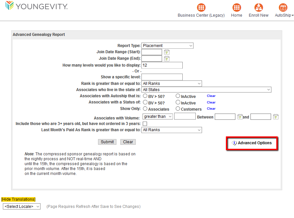Click the Hide Translations link
Screen dimensions: 294x218
coord(18,199)
